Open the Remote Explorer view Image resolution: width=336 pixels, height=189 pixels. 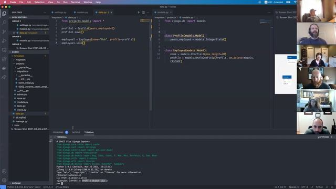[4, 50]
